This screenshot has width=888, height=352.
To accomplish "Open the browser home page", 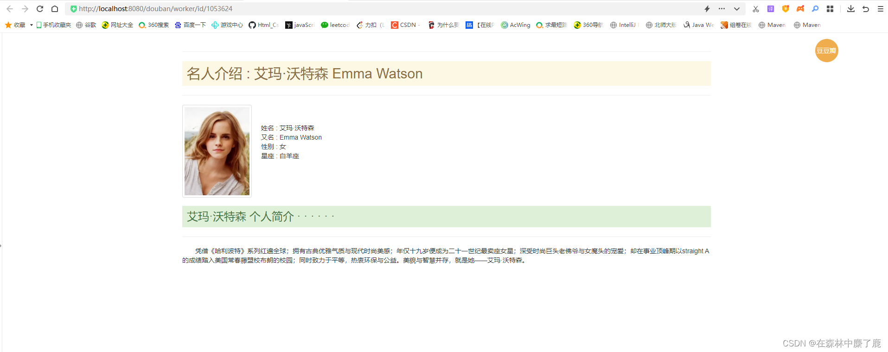I will pos(55,9).
